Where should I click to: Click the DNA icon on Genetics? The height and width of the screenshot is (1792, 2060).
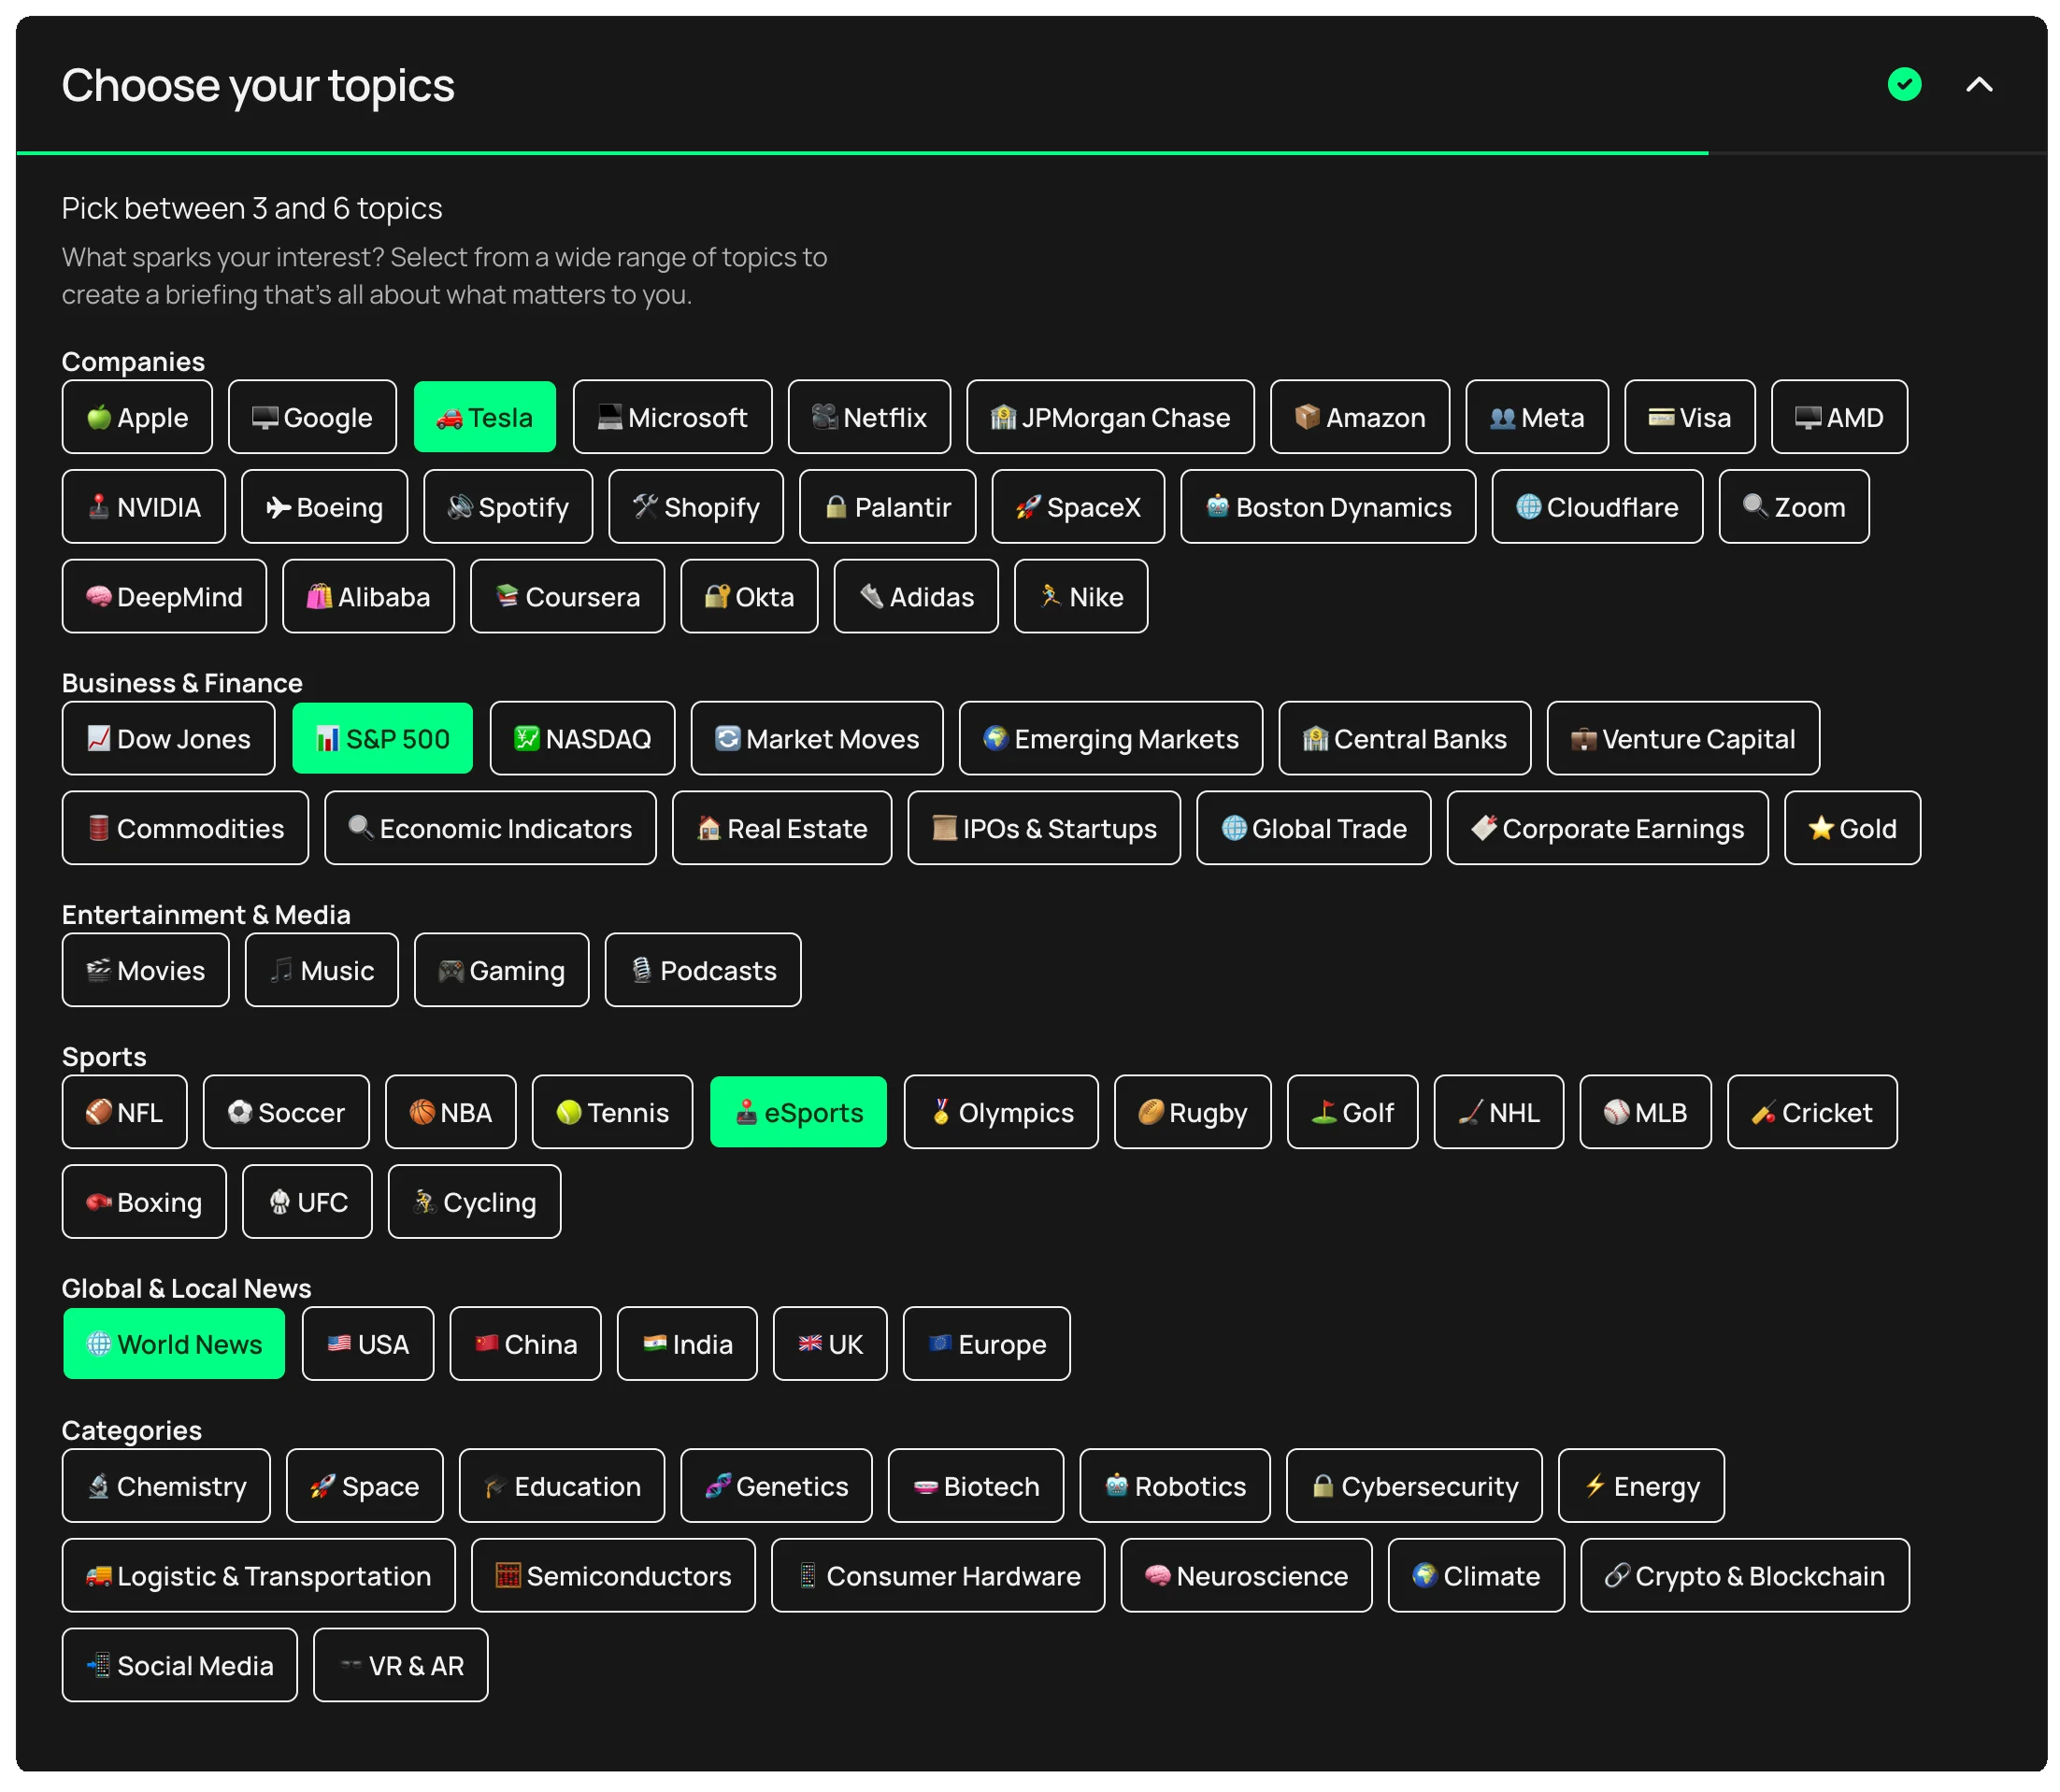(x=717, y=1486)
